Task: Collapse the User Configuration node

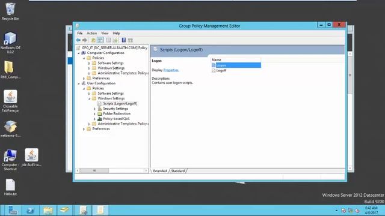Action: 79,83
